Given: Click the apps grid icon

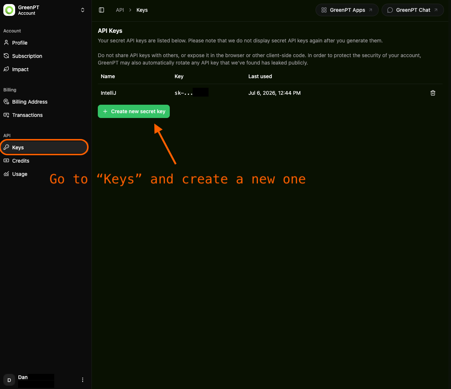Looking at the screenshot, I should point(324,10).
